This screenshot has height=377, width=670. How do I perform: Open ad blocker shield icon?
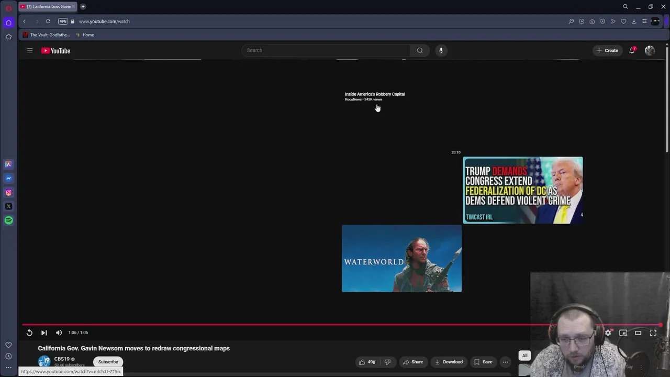pos(602,21)
